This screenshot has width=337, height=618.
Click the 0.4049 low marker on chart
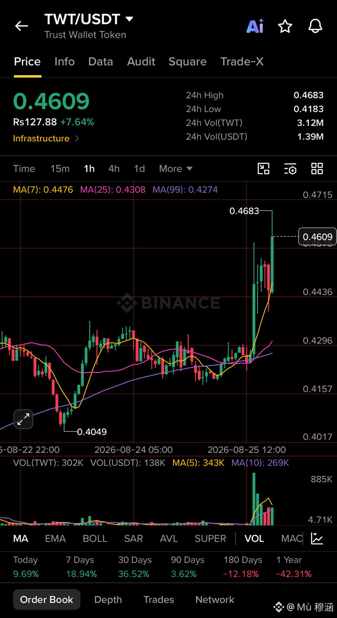[x=92, y=432]
